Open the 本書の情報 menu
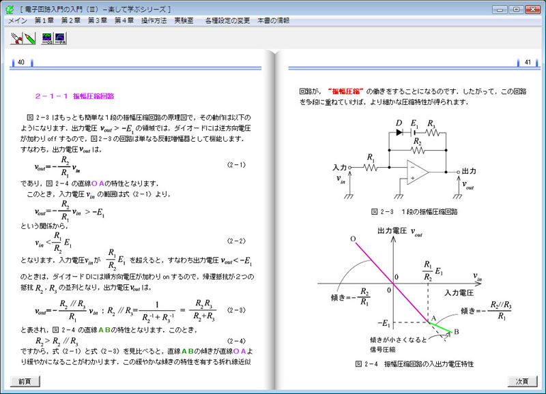Image resolution: width=546 pixels, height=394 pixels. click(x=274, y=21)
